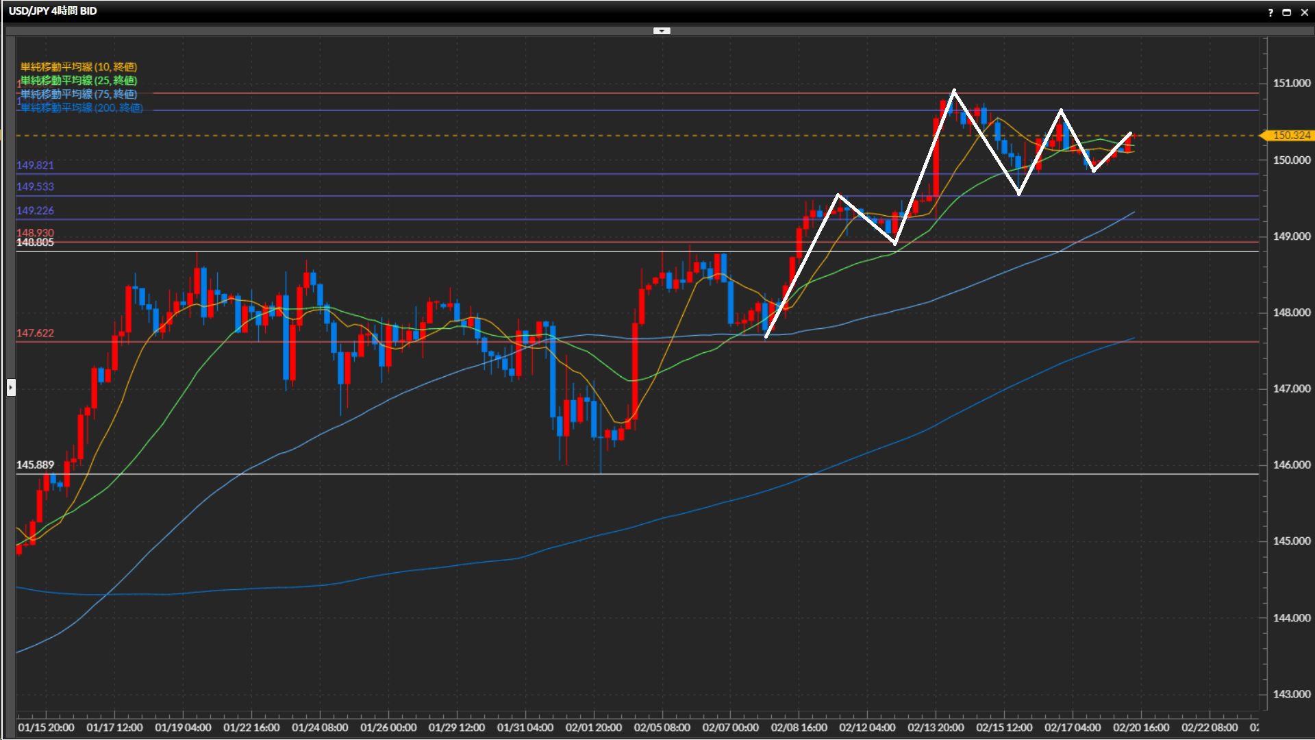
Task: Click the 02/13 20:00 time axis label
Action: (x=936, y=728)
